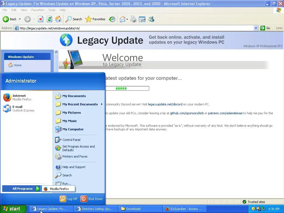Click the Links toolbar label
The width and height of the screenshot is (284, 213).
(279, 28)
